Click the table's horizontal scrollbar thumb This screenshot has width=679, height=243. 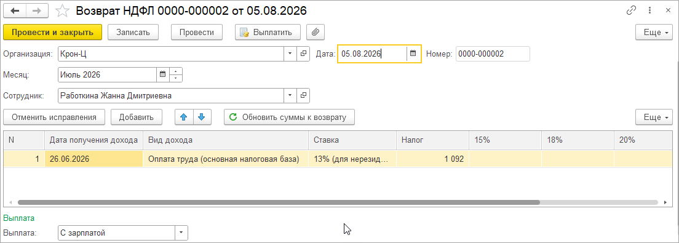click(279, 202)
